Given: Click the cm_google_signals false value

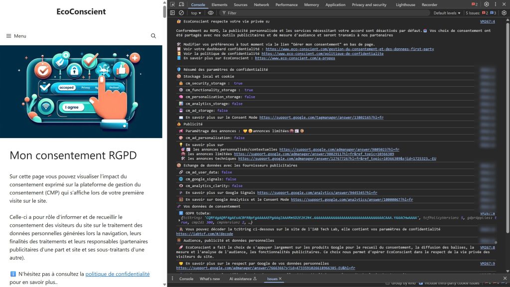Looking at the screenshot, I should pos(231,179).
